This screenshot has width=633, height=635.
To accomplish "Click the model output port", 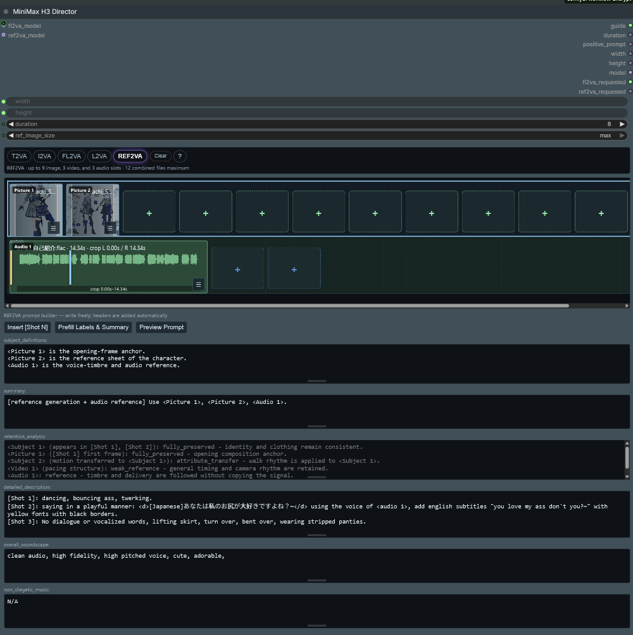I will point(630,73).
